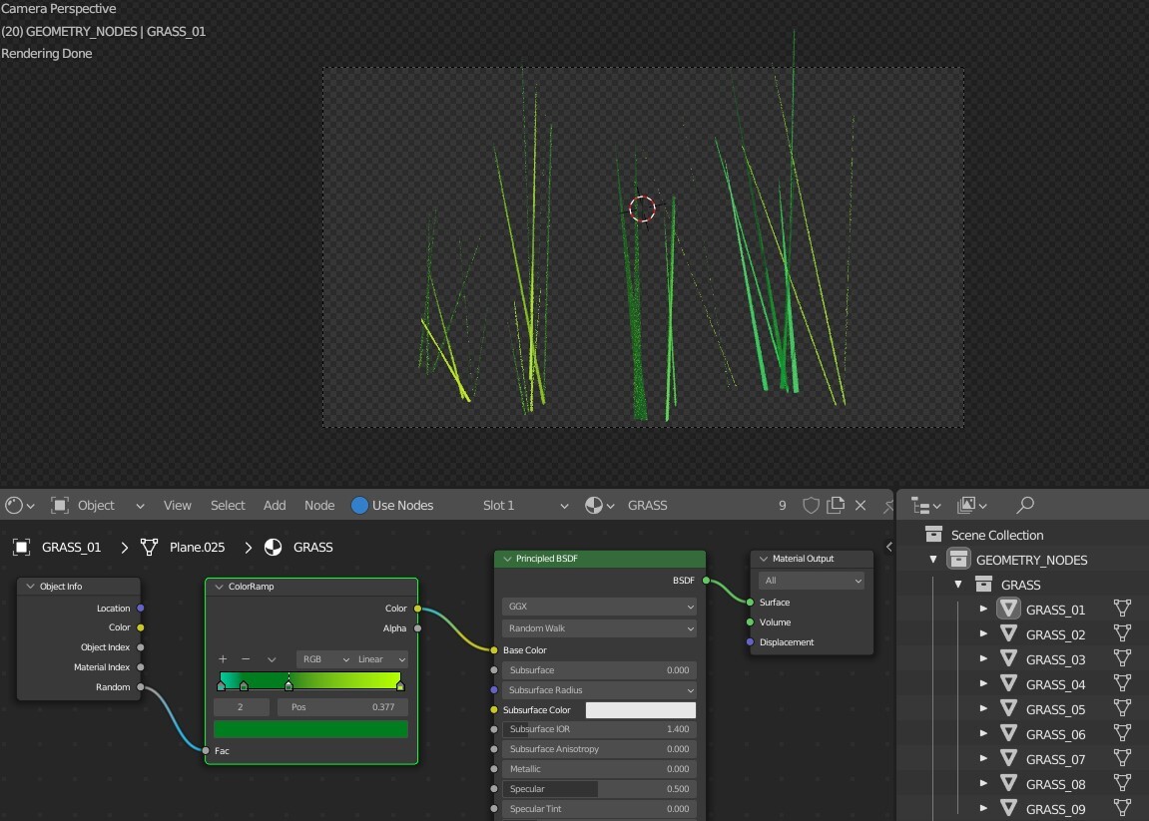Click the fake user shield icon
1149x821 pixels.
(811, 506)
